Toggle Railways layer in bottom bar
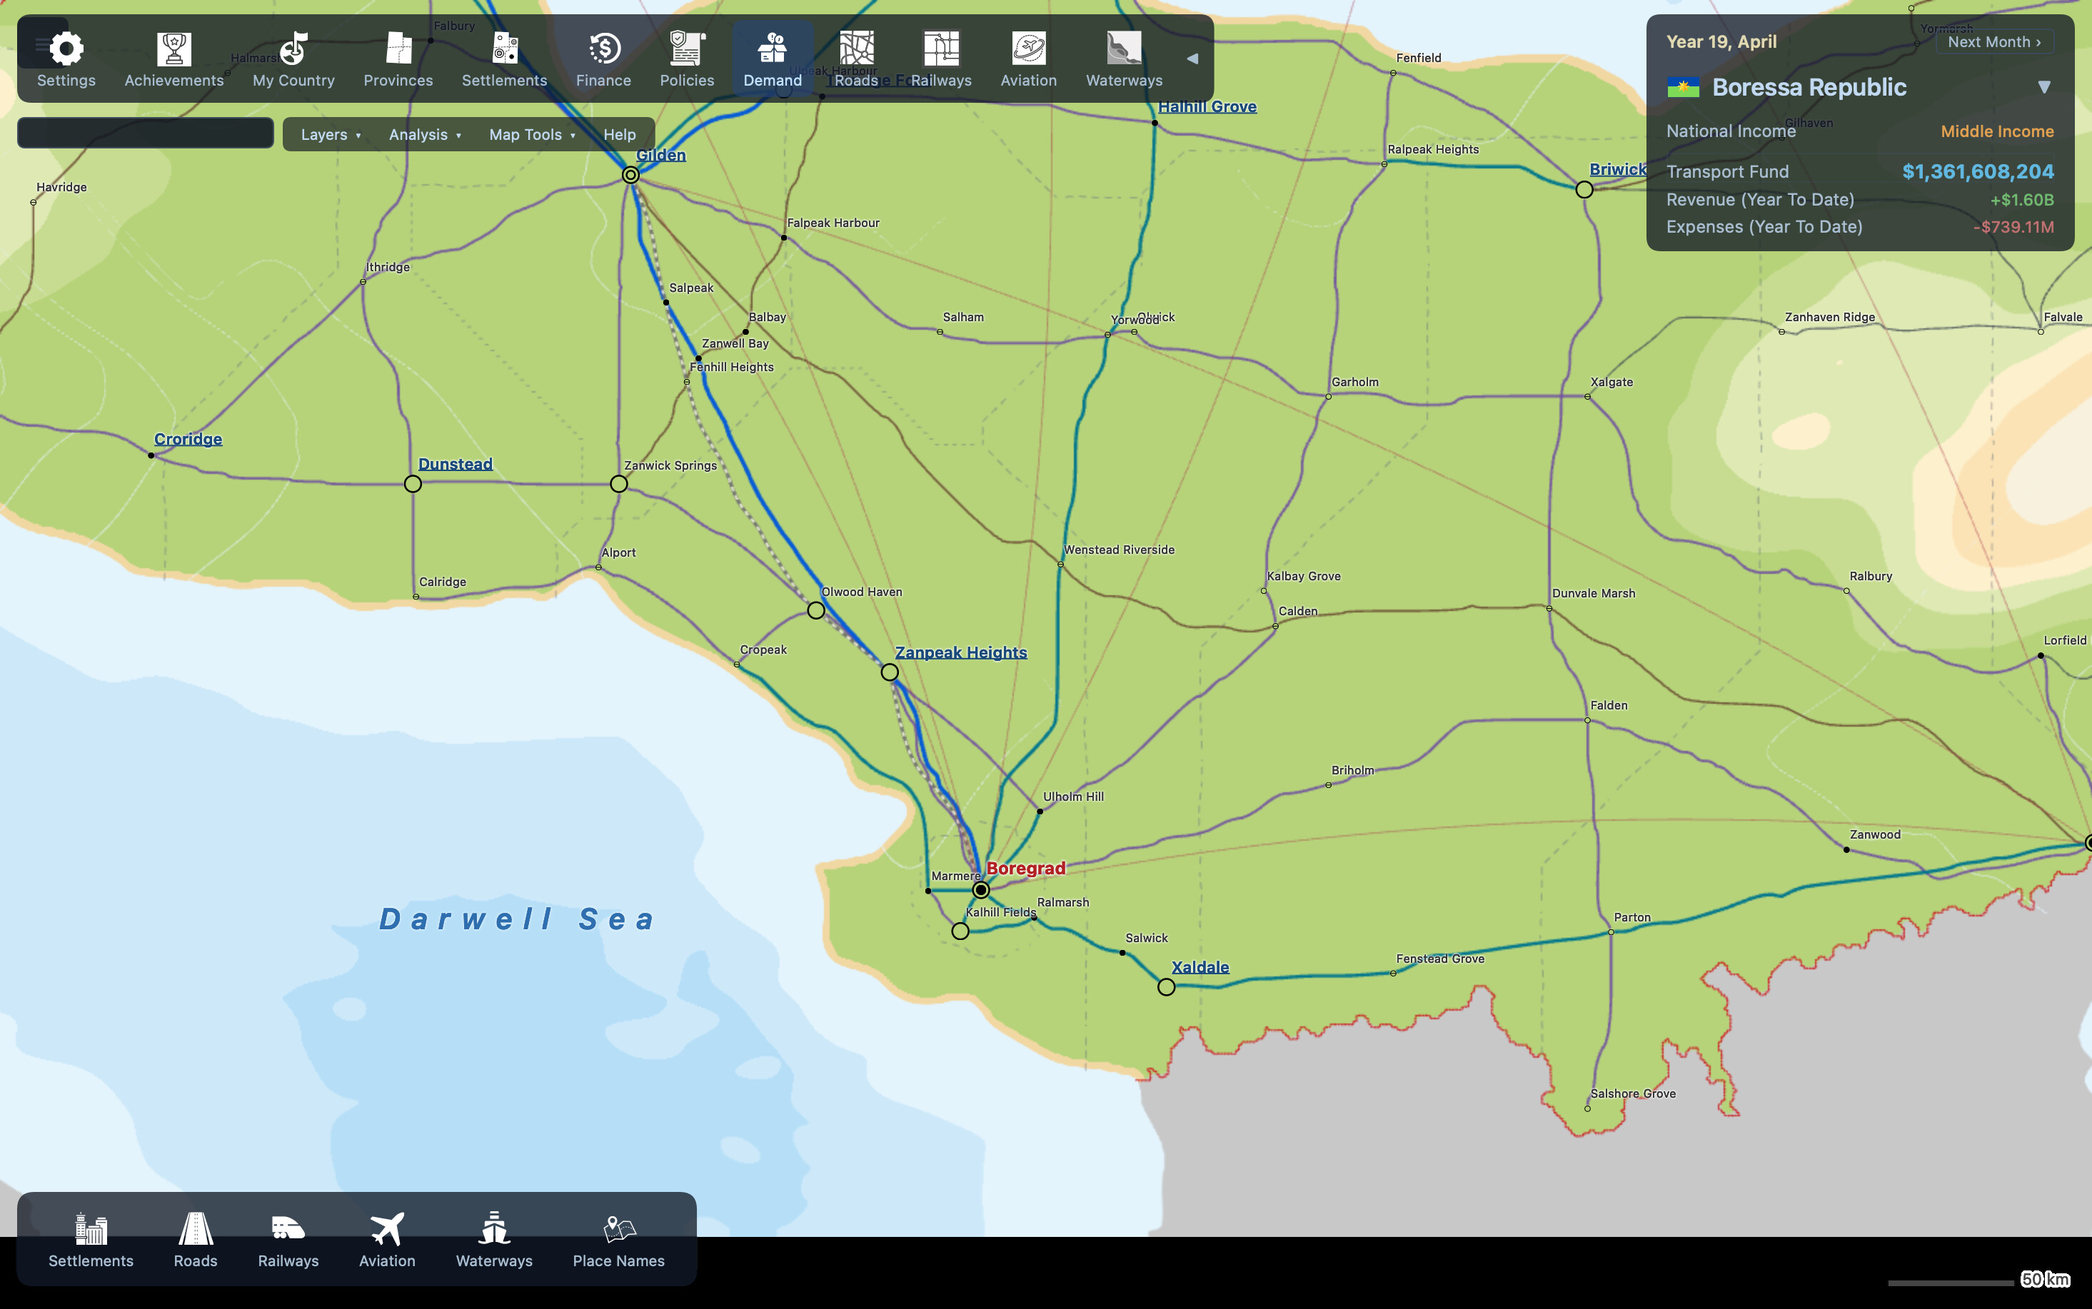The height and width of the screenshot is (1309, 2092). [x=288, y=1240]
